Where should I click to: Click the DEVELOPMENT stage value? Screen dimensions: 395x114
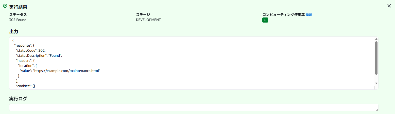pos(148,20)
